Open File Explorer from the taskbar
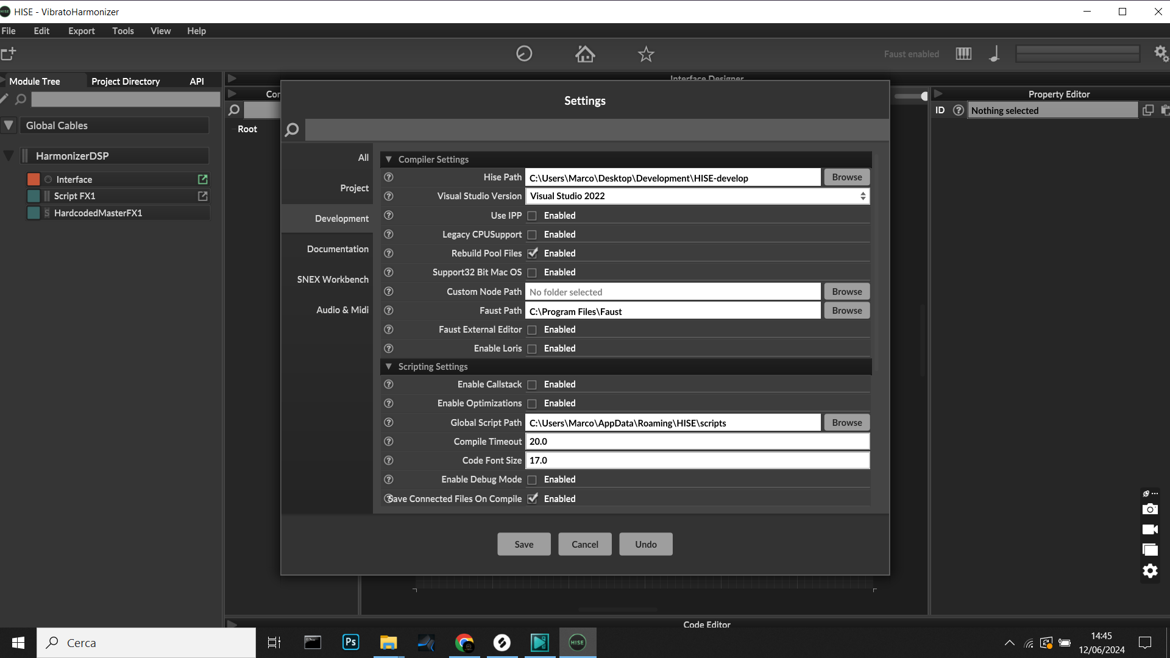 pyautogui.click(x=388, y=642)
